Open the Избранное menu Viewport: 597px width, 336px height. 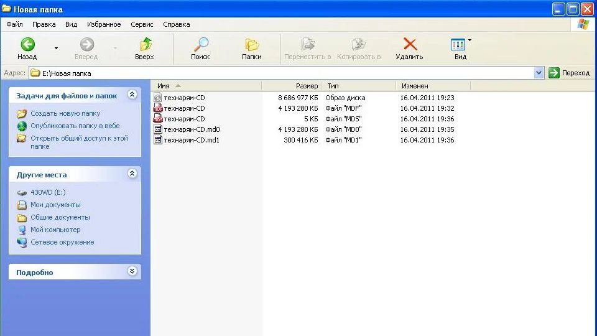click(x=104, y=24)
